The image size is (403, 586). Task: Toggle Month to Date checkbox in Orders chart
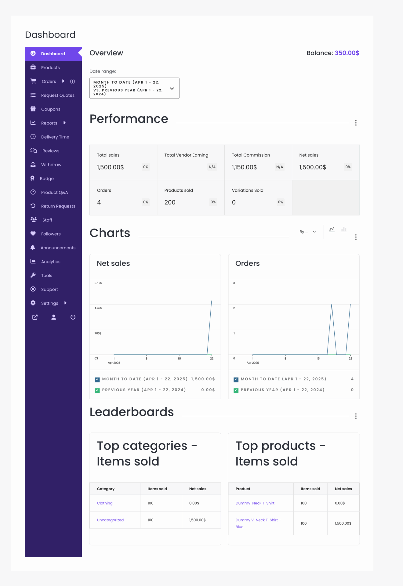tap(236, 380)
